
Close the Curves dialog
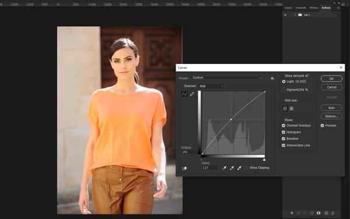pyautogui.click(x=341, y=68)
